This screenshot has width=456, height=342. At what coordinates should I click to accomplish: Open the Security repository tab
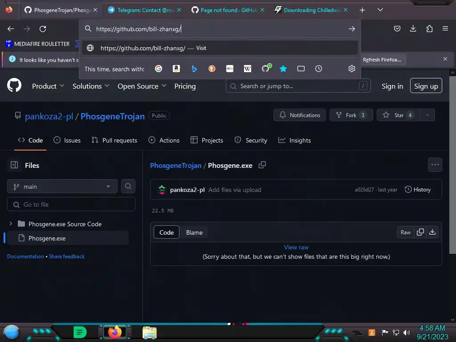click(x=251, y=140)
